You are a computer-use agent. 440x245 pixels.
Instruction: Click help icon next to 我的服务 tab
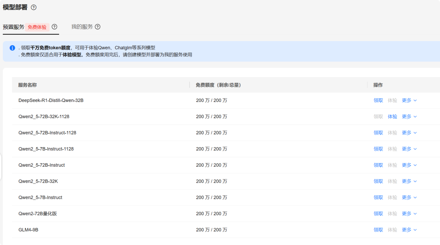(x=98, y=26)
